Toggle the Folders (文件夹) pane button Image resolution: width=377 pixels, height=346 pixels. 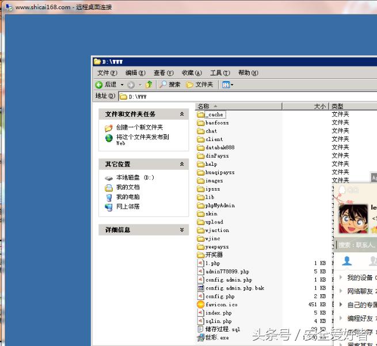(x=200, y=85)
